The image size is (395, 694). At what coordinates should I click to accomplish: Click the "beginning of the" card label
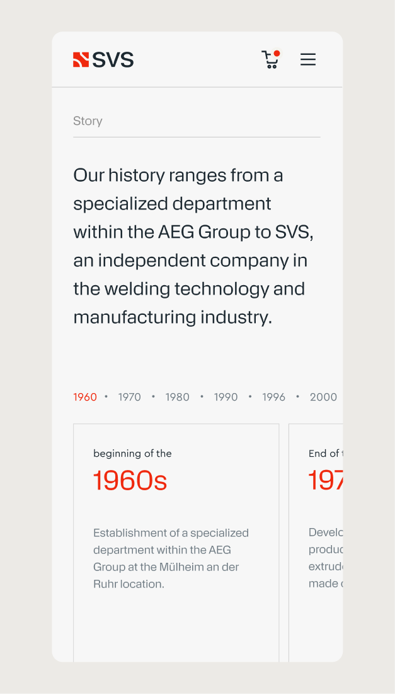tap(132, 454)
